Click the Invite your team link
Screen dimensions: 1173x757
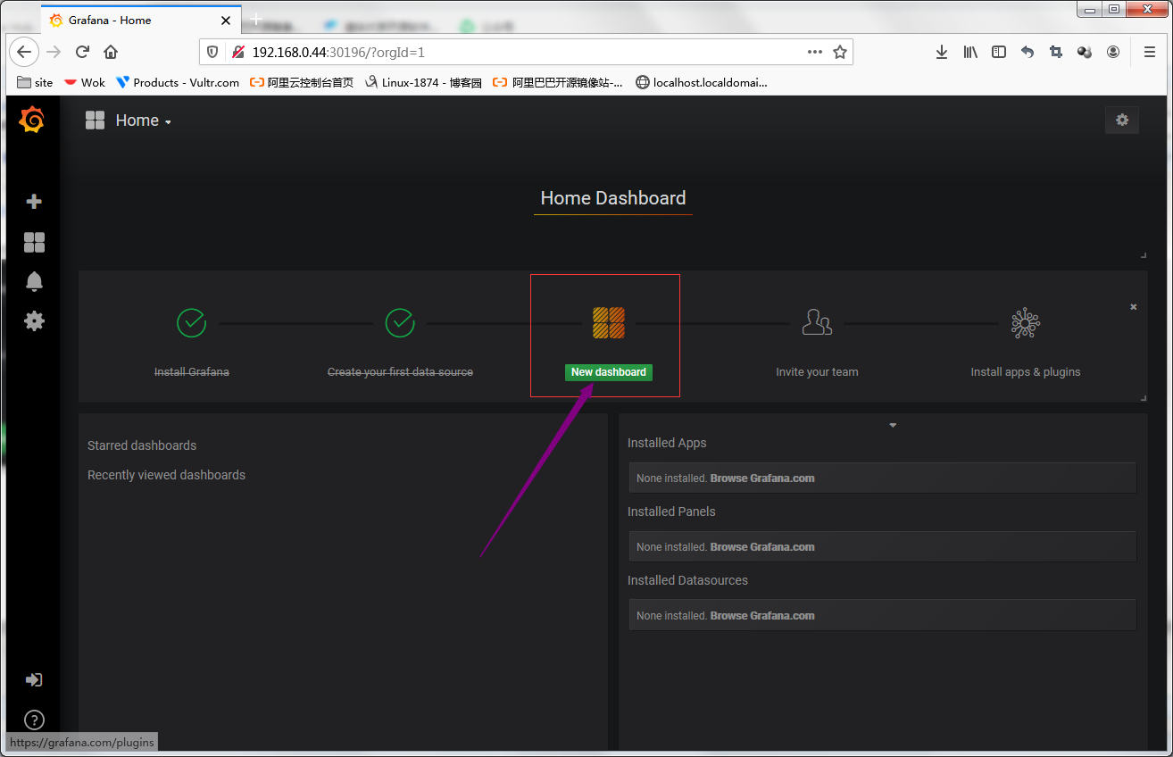(817, 372)
